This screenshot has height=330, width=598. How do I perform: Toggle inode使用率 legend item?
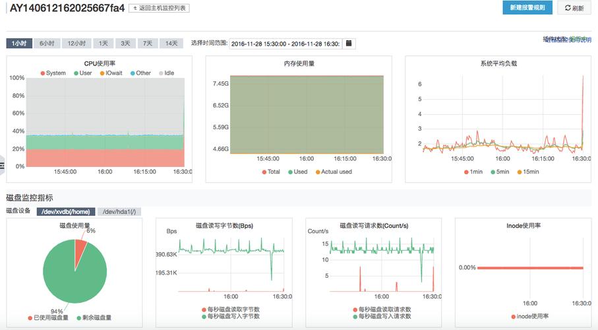coord(529,316)
